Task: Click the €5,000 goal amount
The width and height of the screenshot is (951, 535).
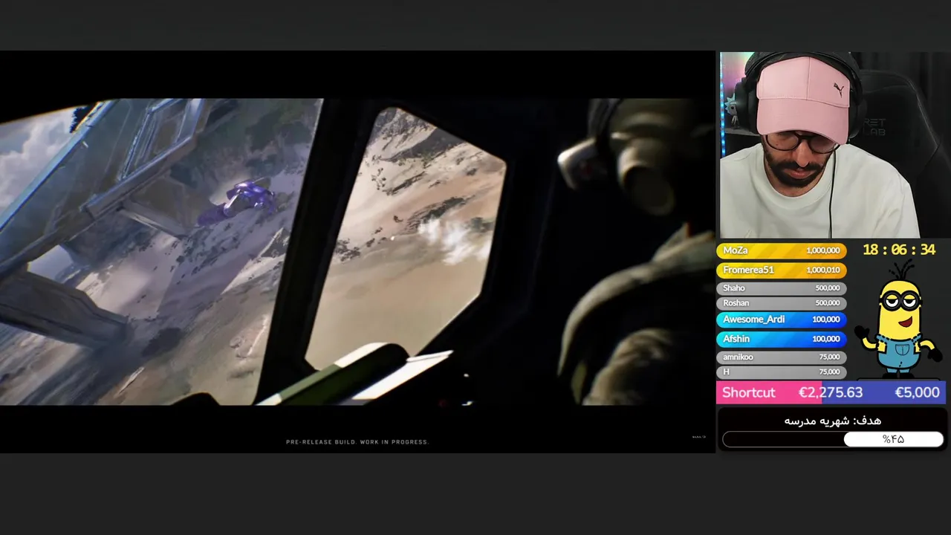Action: [917, 392]
